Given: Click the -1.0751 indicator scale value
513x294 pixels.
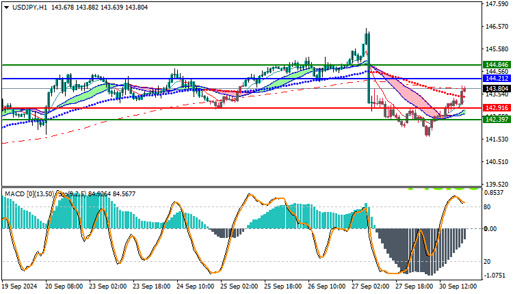Looking at the screenshot, I should pyautogui.click(x=494, y=276).
